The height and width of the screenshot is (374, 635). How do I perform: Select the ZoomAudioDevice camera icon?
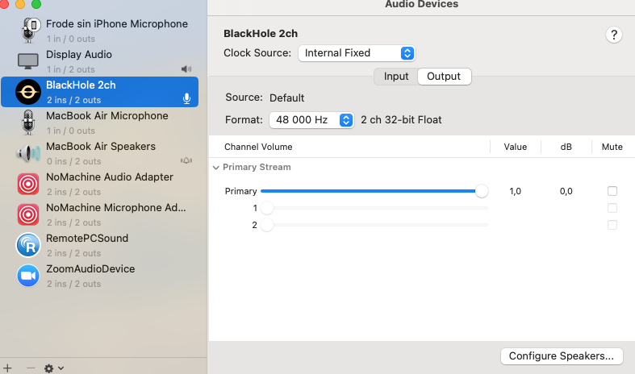pos(28,276)
